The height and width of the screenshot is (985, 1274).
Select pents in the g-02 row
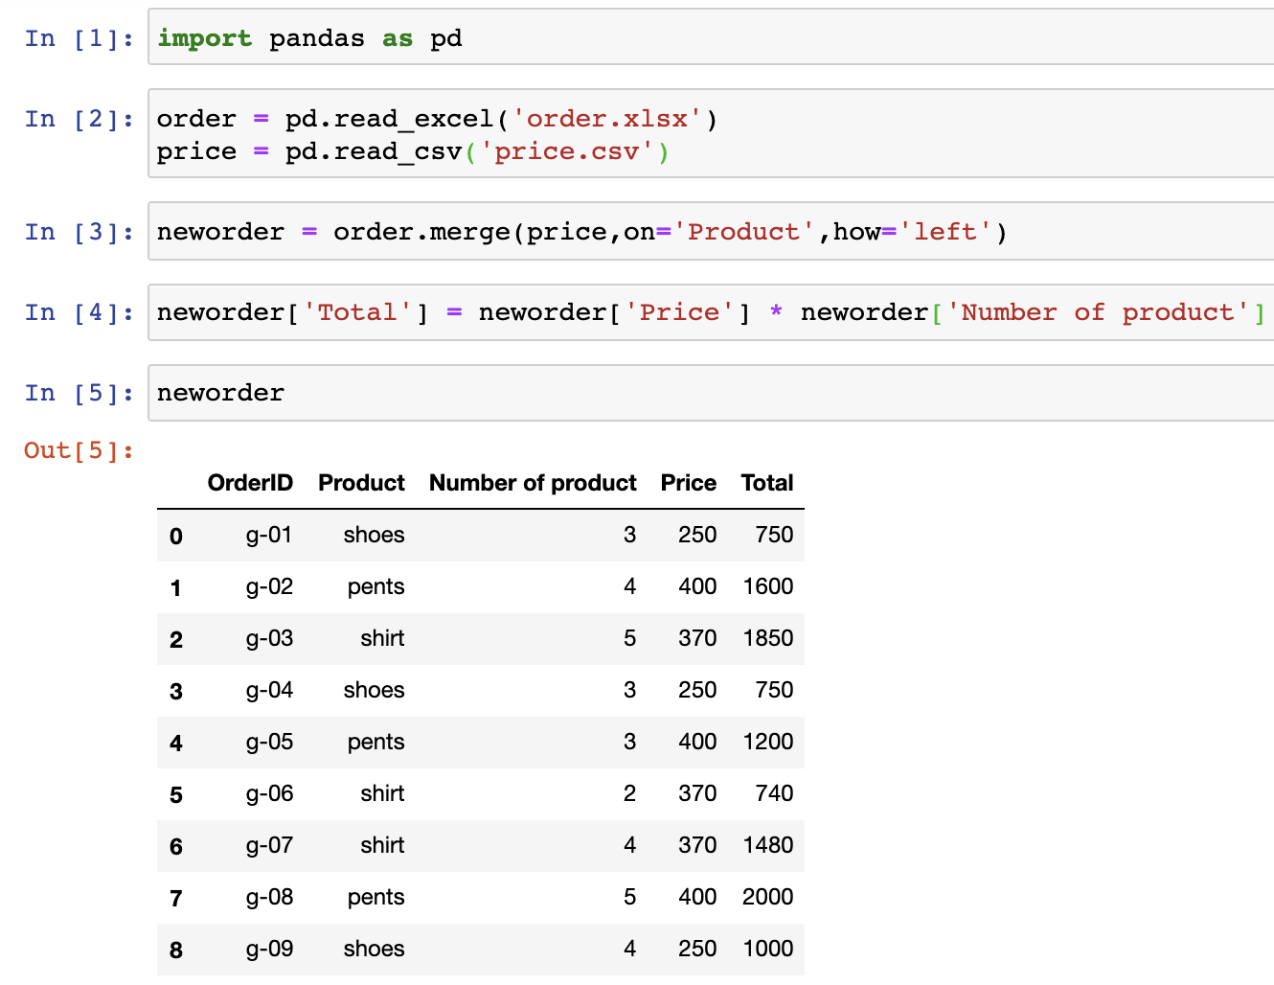click(375, 586)
